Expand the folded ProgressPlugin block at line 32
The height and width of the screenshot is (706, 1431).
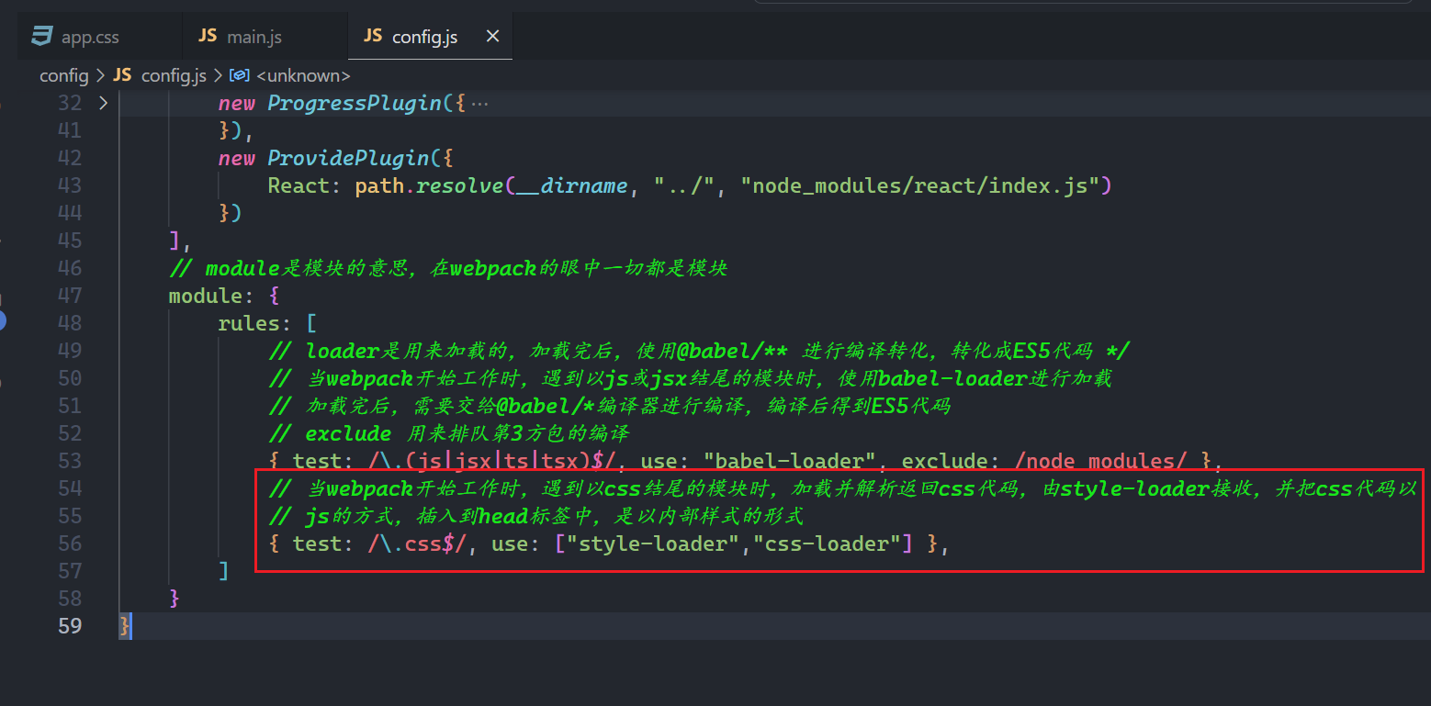[x=103, y=103]
